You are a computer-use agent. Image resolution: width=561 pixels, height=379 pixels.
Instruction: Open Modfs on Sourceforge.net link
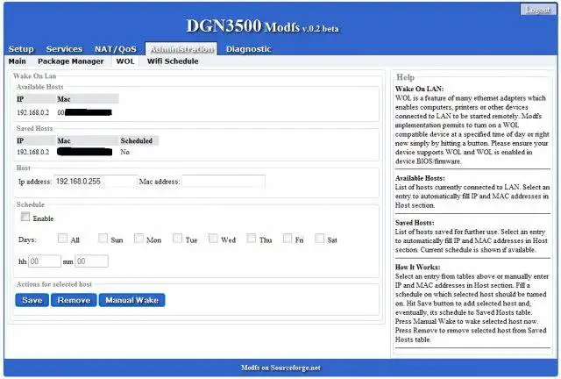click(280, 368)
